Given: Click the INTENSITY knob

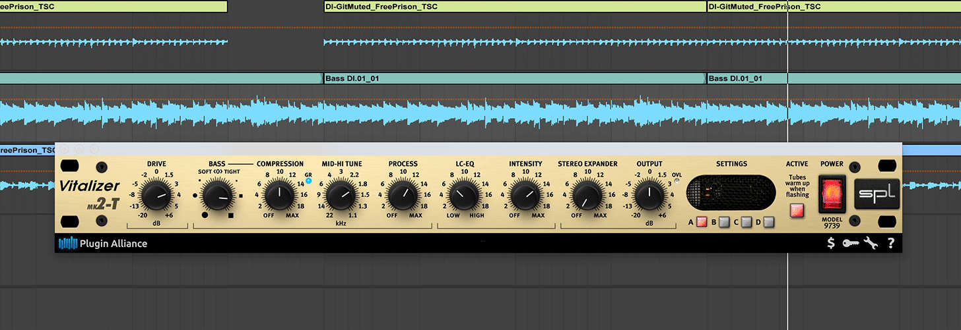Looking at the screenshot, I should pyautogui.click(x=525, y=195).
